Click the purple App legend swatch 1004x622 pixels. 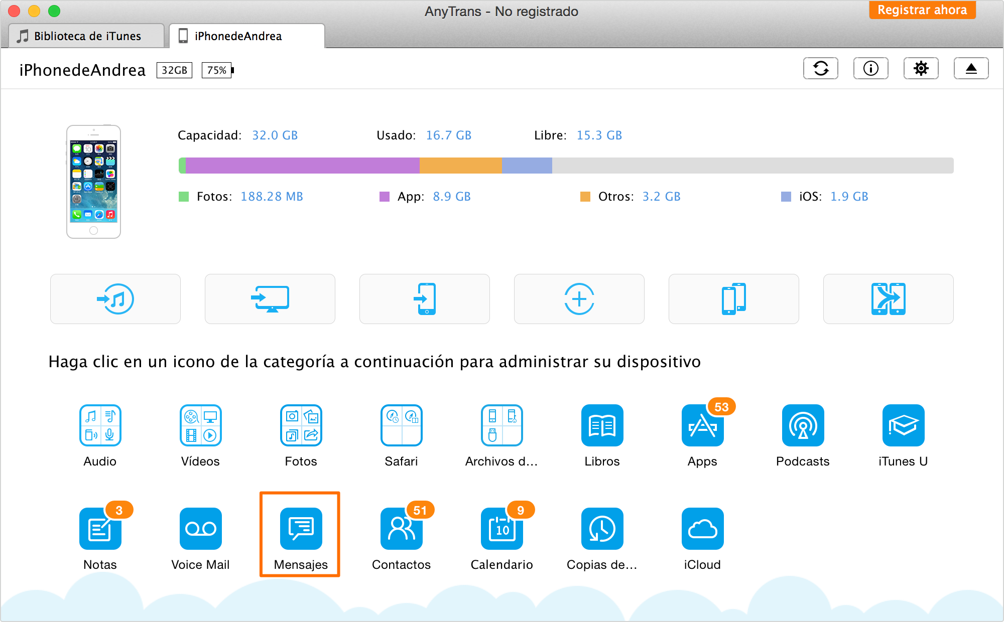(x=385, y=197)
